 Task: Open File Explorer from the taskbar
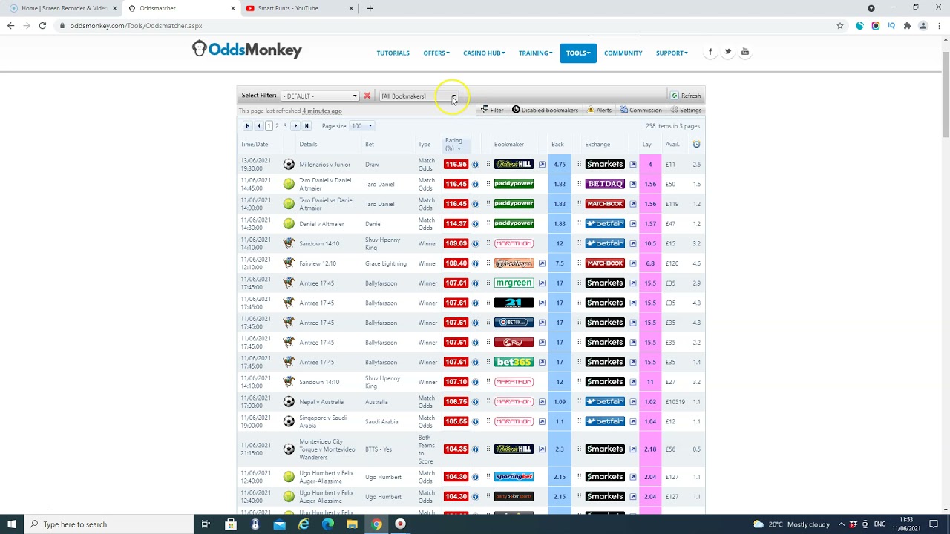(x=352, y=524)
